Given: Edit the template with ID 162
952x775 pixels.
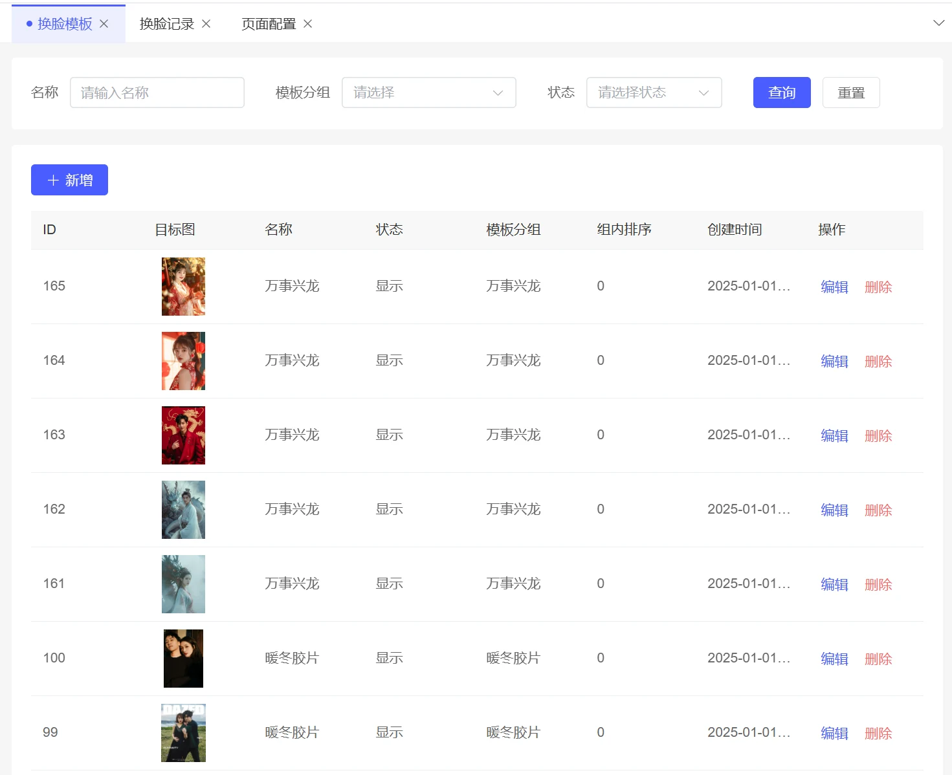Looking at the screenshot, I should (x=834, y=510).
